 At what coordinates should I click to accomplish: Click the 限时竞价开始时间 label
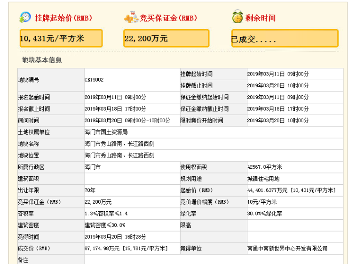(202, 121)
